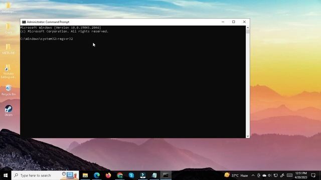The image size is (321, 180).
Task: Minimize the Command Prompt window
Action: pos(223,22)
